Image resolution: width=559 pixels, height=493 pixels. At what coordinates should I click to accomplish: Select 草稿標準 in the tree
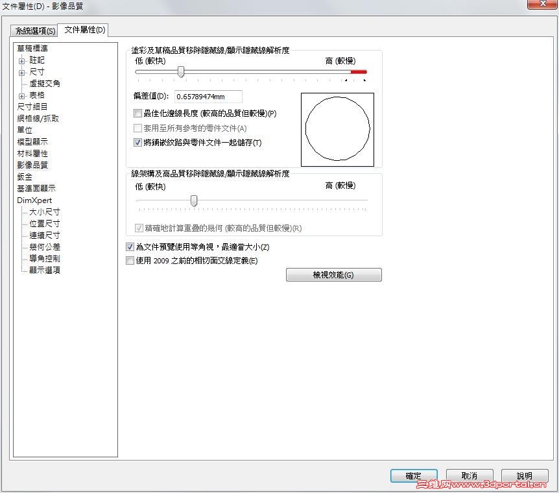[x=32, y=48]
